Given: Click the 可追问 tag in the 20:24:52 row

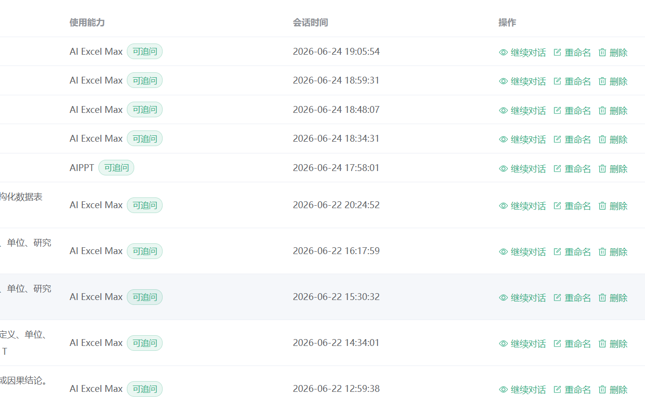Looking at the screenshot, I should pos(144,205).
